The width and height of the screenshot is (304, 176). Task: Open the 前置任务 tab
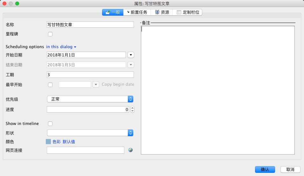pyautogui.click(x=137, y=12)
